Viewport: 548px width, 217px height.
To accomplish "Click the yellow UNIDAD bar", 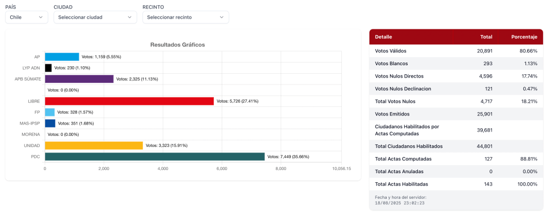I will [x=94, y=145].
